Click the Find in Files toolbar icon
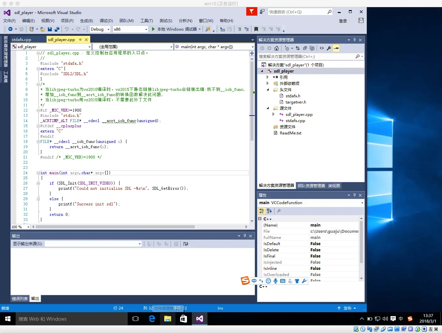Viewport: 442px width, 333px height. pyautogui.click(x=207, y=29)
